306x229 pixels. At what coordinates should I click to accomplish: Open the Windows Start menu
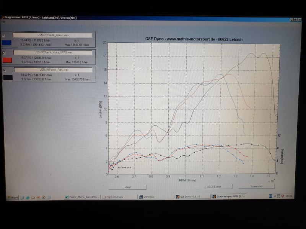click(x=13, y=197)
